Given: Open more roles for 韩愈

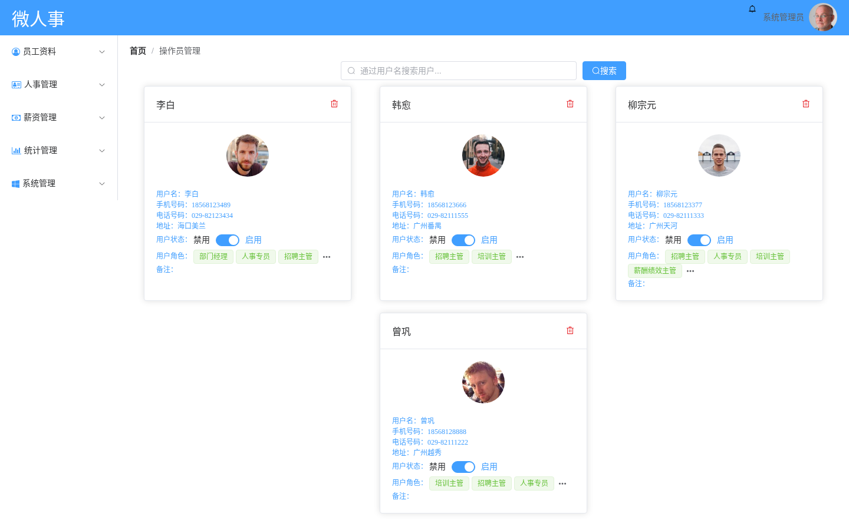Looking at the screenshot, I should coord(520,257).
